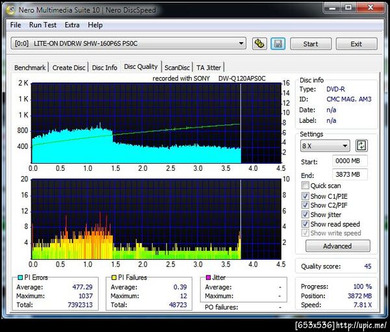390x332 pixels.
Task: Click the Advanced settings button
Action: (337, 246)
